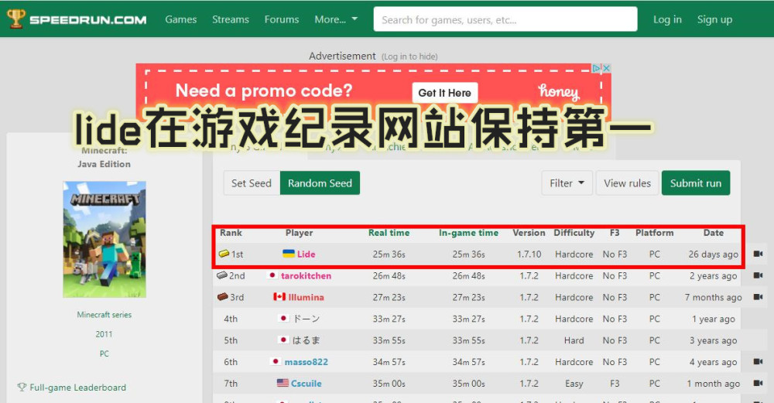Viewport: 774px width, 403px height.
Task: Click View rules button
Action: [627, 183]
